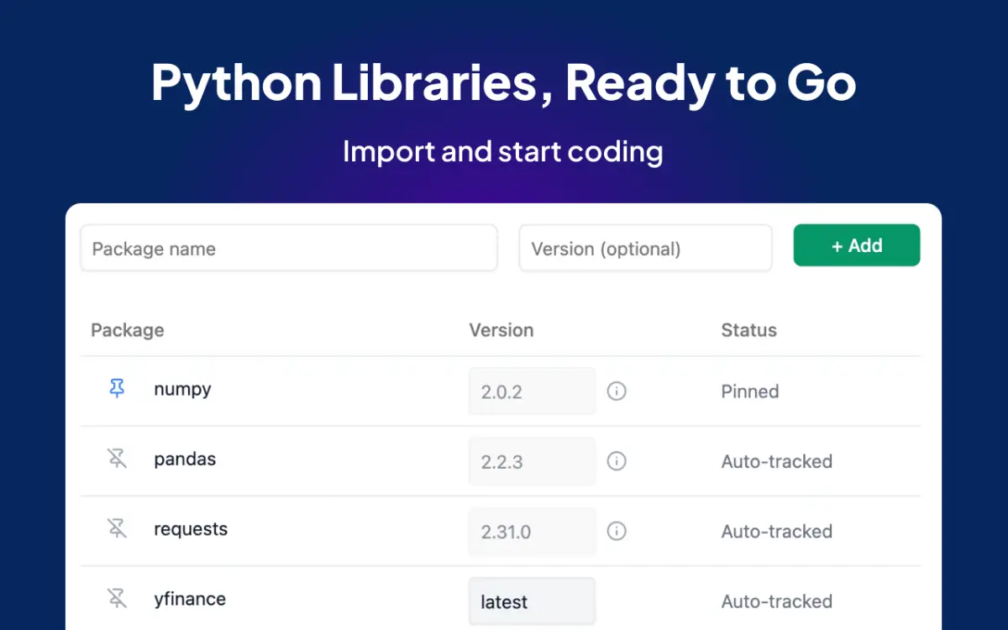Click the Version column header
Image resolution: width=1008 pixels, height=630 pixels.
501,330
